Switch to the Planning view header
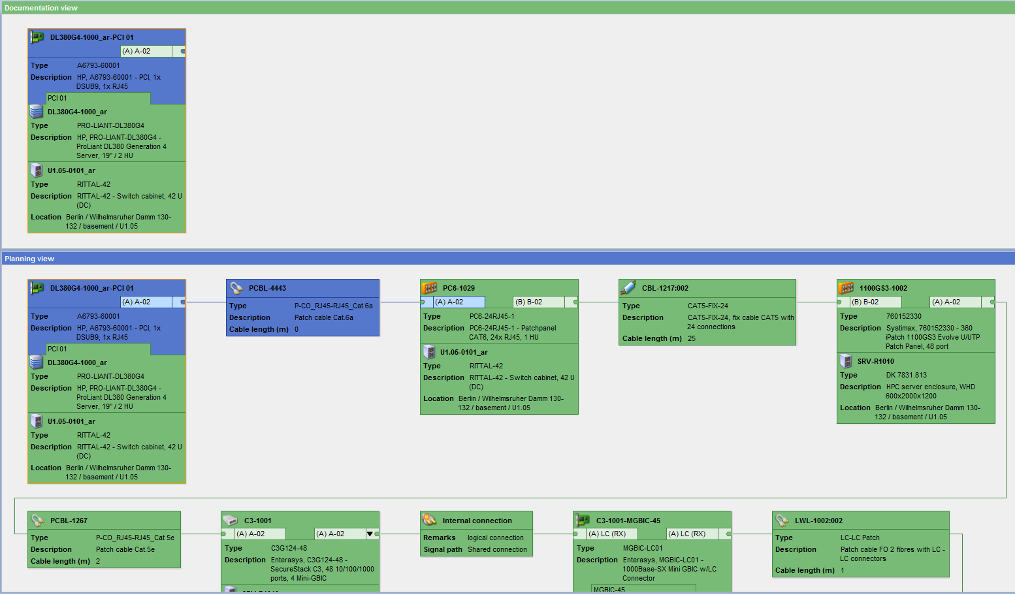Viewport: 1015px width, 595px height. [x=29, y=259]
